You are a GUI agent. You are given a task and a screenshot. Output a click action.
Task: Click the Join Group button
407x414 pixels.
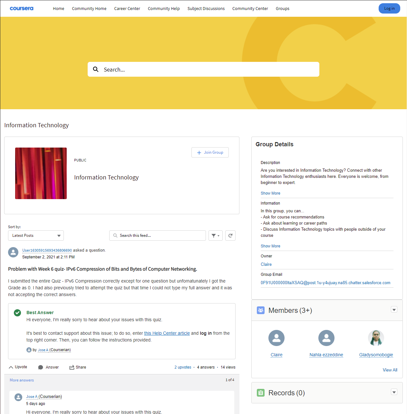tap(210, 152)
